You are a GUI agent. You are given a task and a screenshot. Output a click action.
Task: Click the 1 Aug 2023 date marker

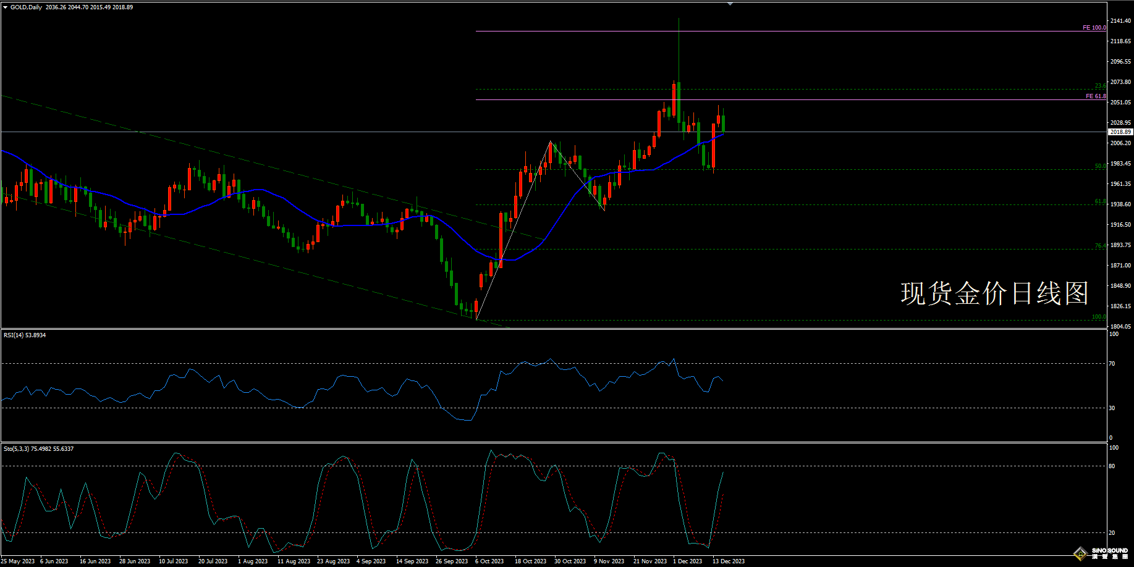[253, 561]
